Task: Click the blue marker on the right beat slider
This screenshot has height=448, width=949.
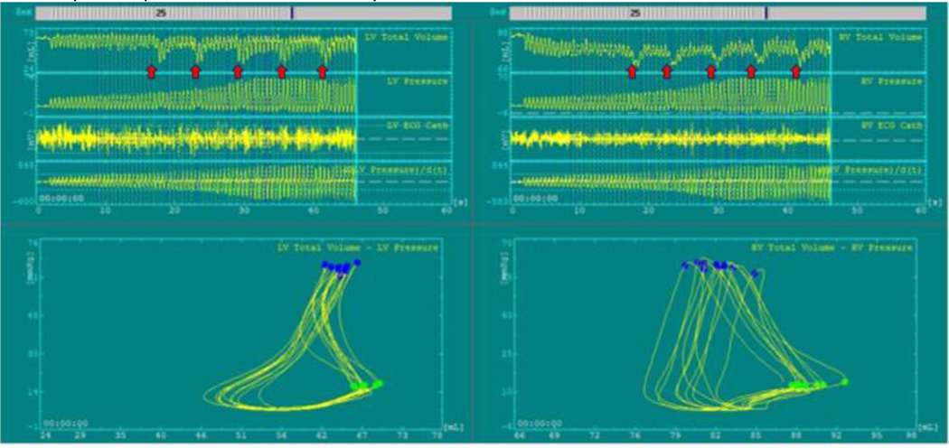Action: click(766, 13)
